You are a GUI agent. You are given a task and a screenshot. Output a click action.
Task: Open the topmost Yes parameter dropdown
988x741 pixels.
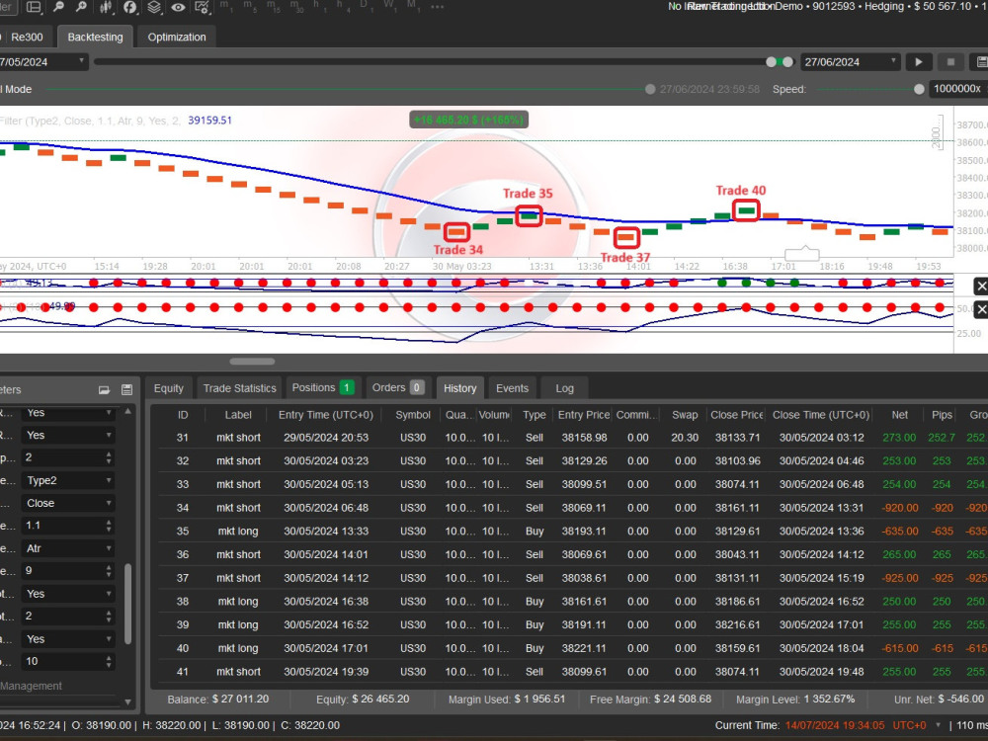point(68,413)
